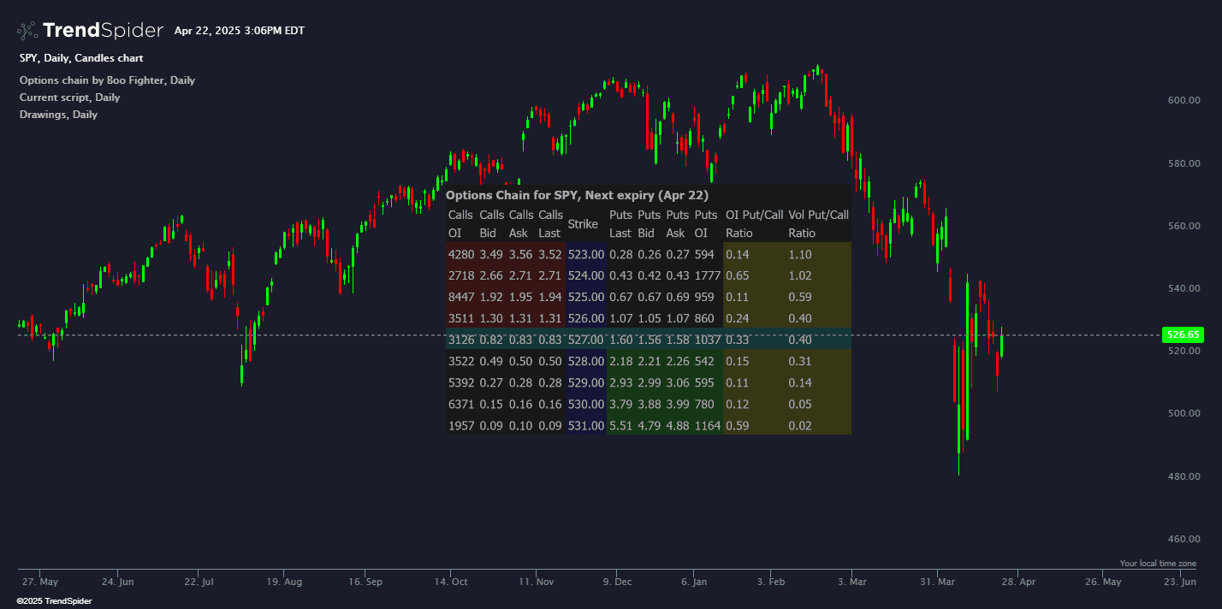Click the '19. Aug' date axis label
This screenshot has height=609, width=1222.
[x=282, y=582]
